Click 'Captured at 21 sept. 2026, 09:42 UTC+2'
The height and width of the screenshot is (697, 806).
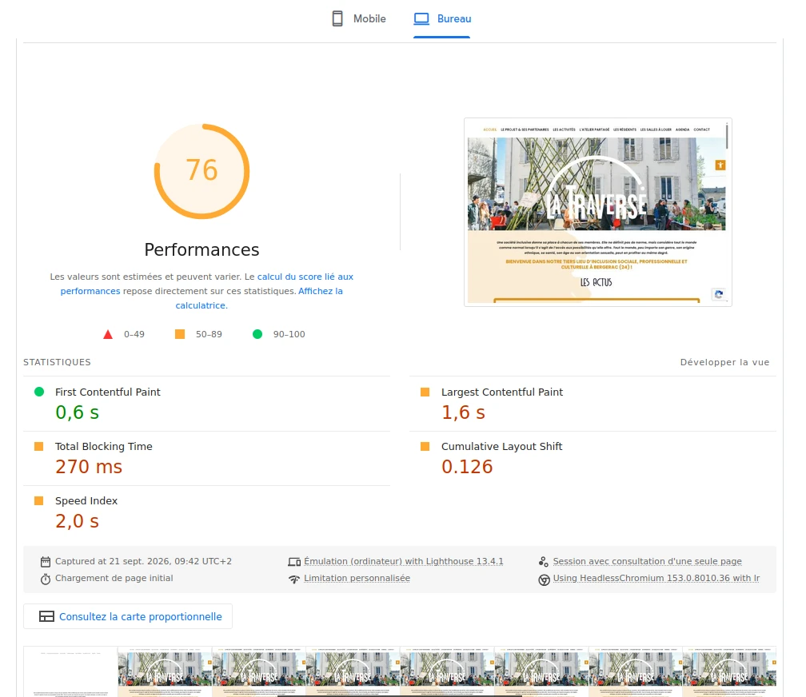click(143, 561)
